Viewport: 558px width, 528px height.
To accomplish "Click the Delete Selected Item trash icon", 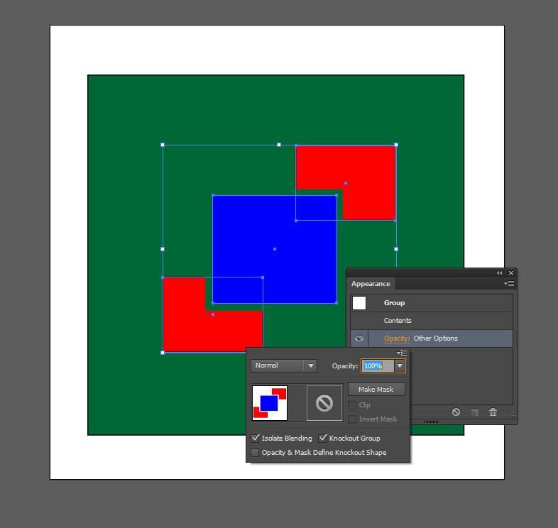I will pos(493,412).
